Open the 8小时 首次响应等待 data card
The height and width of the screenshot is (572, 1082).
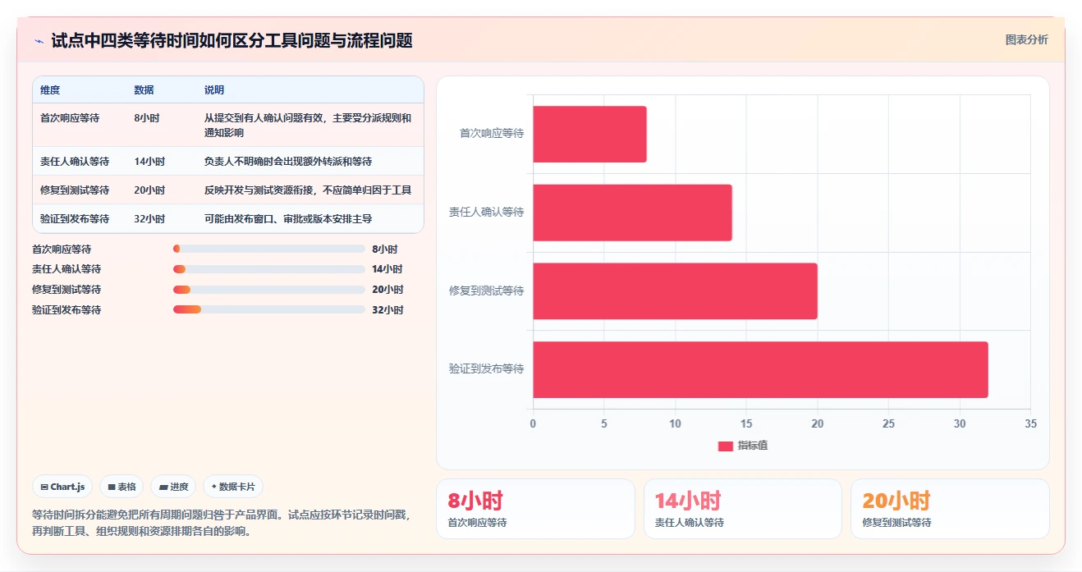point(535,509)
